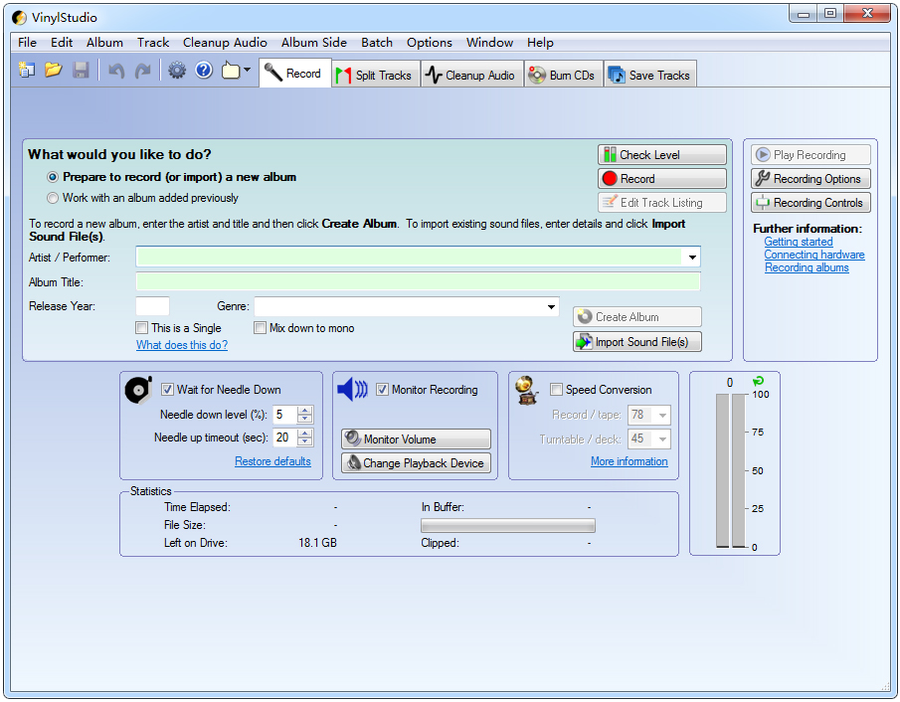Click the New Collection toolbar icon
This screenshot has height=702, width=900.
click(27, 71)
